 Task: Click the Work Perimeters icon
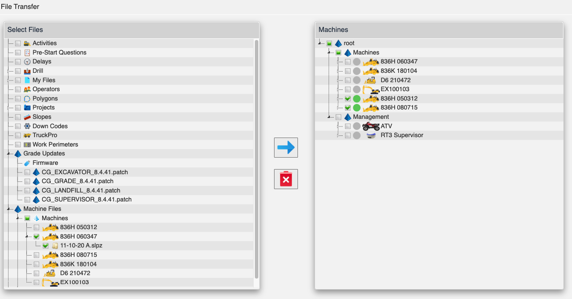(x=27, y=144)
